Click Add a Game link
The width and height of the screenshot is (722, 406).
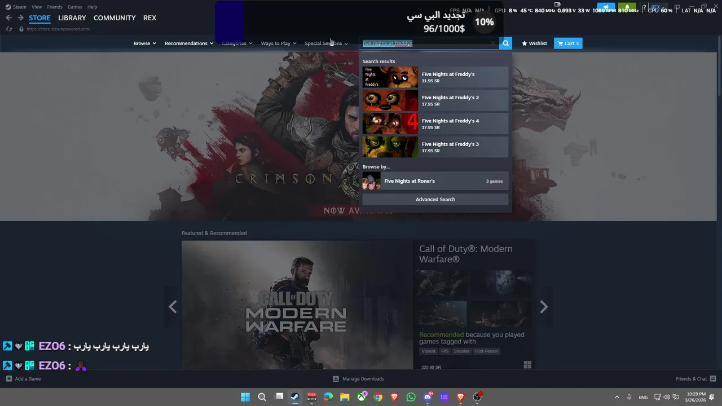click(28, 379)
